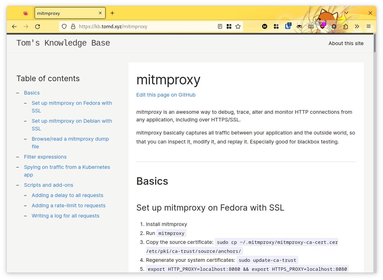Open a new tab with plus button
383x280 pixels.
[x=112, y=13]
